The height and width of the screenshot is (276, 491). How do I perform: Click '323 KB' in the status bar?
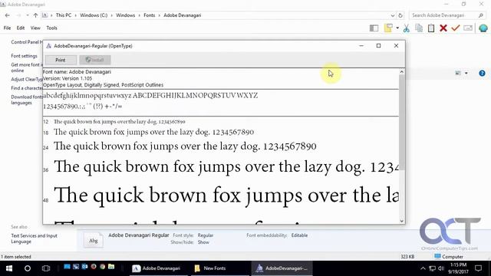407,257
